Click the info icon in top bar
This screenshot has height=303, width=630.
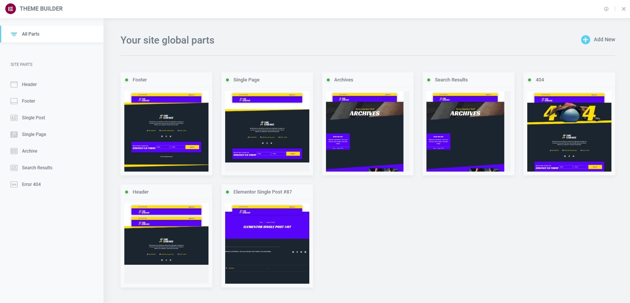pos(606,9)
